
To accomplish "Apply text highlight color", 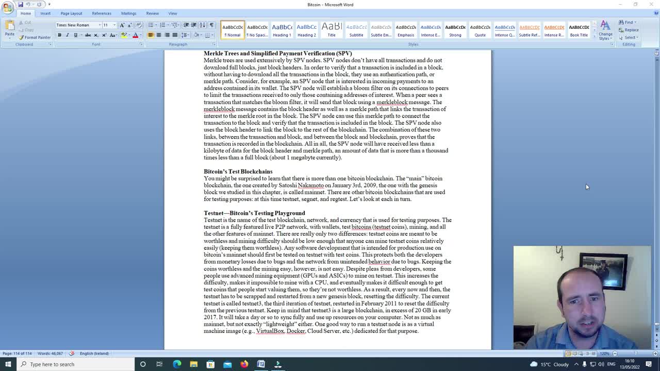I will tap(123, 35).
